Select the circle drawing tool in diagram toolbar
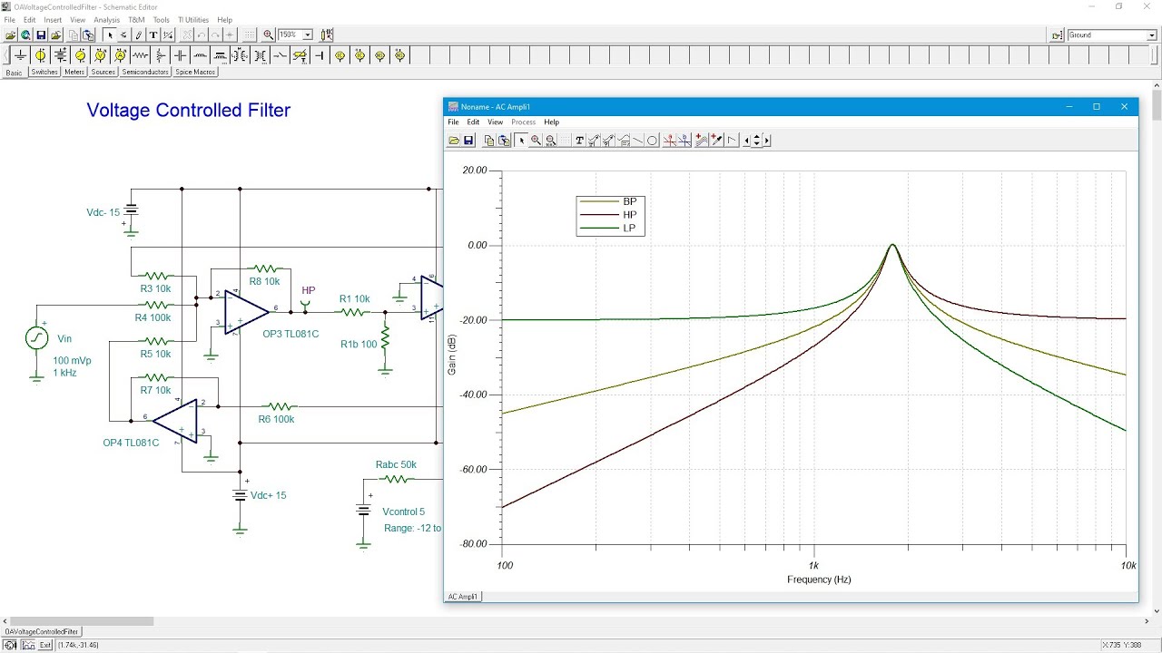Image resolution: width=1162 pixels, height=653 pixels. 652,141
